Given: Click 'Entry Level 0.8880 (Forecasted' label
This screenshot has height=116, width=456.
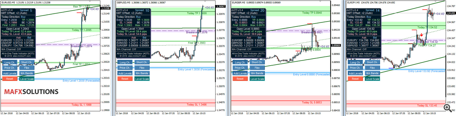Looking at the screenshot, I should (x=312, y=74).
